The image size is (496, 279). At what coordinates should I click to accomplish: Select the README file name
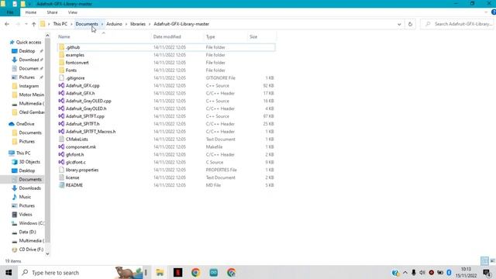[x=74, y=185]
